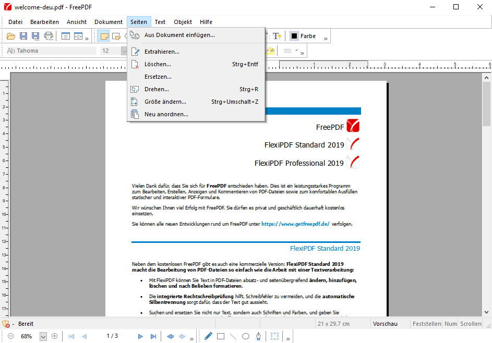Click the 'FlexiPDF Standard 2019' blue heading
The height and width of the screenshot is (343, 492).
[x=325, y=248]
